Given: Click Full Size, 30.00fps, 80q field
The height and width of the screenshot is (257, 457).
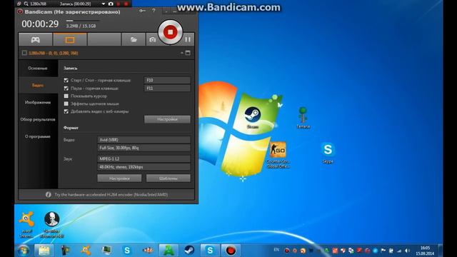Looking at the screenshot, I should point(144,148).
